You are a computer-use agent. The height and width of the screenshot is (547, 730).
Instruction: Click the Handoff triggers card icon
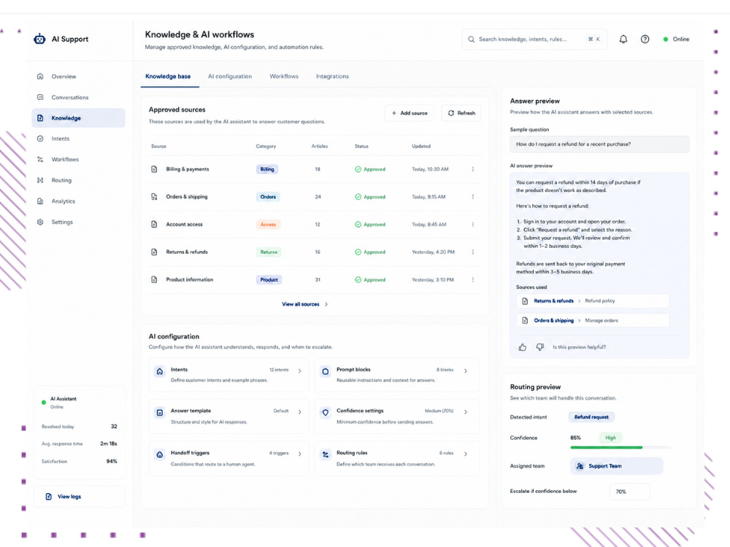tap(160, 454)
